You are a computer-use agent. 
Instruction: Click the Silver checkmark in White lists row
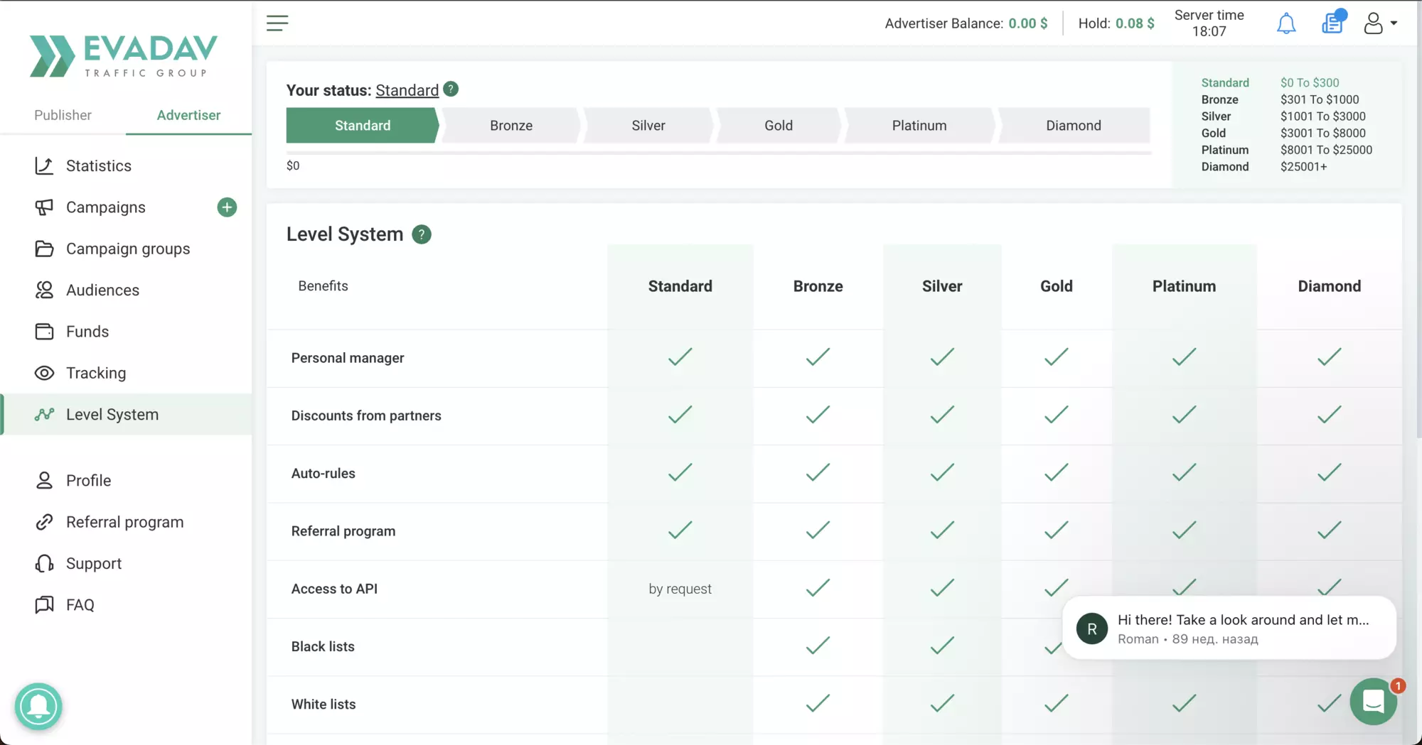coord(942,703)
